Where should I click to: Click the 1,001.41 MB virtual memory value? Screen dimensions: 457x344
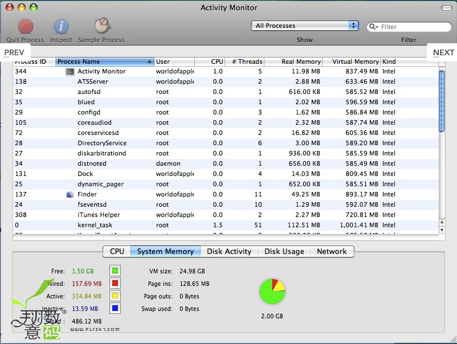[x=359, y=225]
